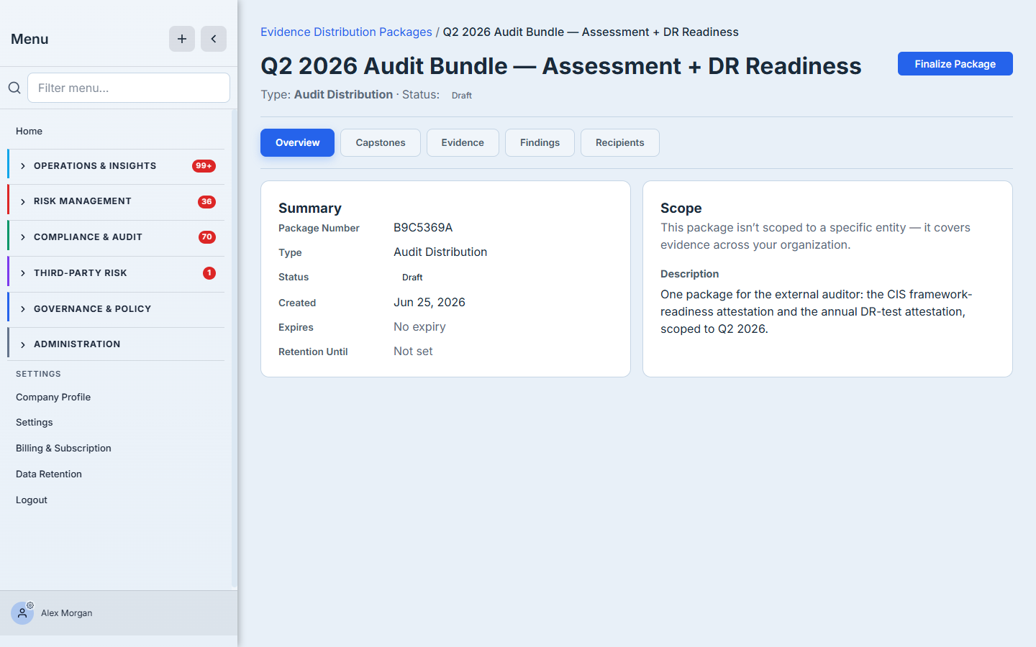Expand the Risk Management section chevron
The width and height of the screenshot is (1036, 647).
23,202
